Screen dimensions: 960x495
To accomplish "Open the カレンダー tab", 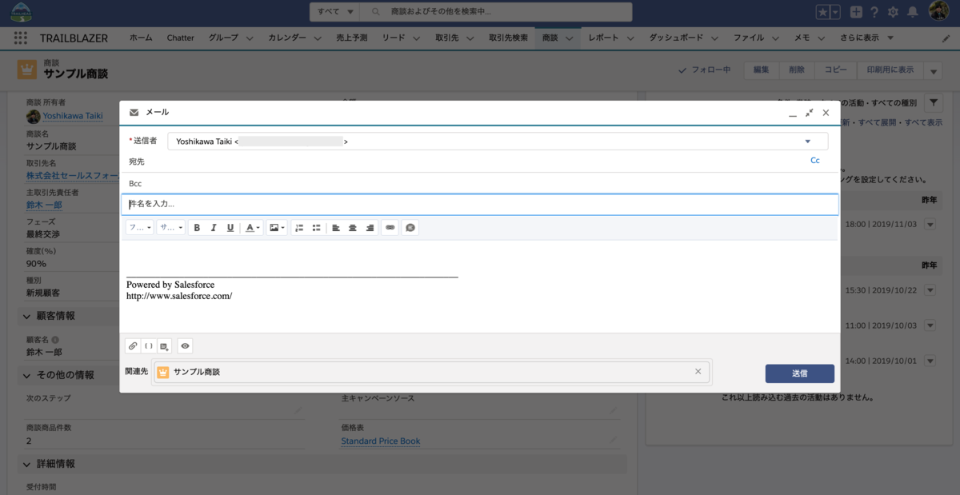I will click(287, 38).
